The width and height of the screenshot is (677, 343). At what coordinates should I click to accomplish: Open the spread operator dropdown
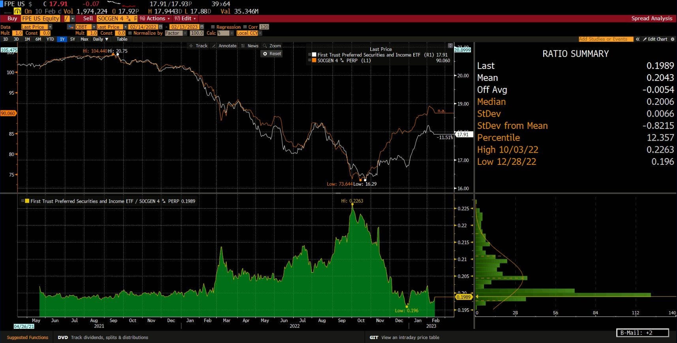(x=73, y=19)
